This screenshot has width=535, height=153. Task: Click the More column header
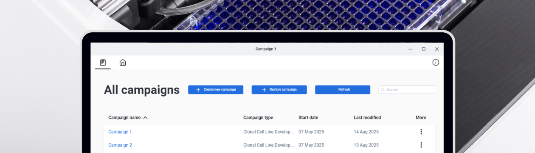(421, 118)
